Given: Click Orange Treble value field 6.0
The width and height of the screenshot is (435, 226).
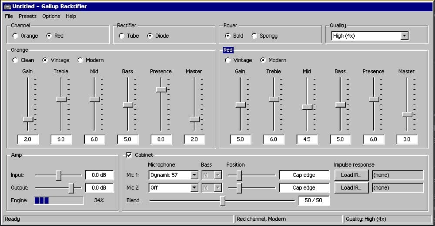Looking at the screenshot, I should (61, 139).
